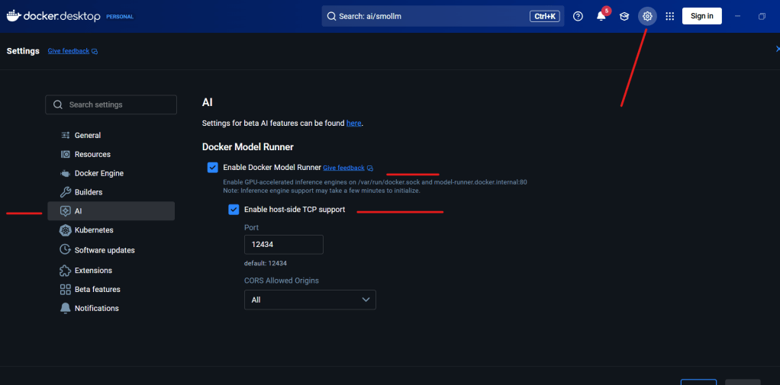
Task: Open the CORS Allowed Origins dropdown
Action: point(310,300)
